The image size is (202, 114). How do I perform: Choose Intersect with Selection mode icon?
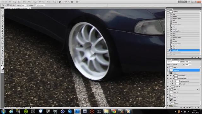[x=14, y=5]
